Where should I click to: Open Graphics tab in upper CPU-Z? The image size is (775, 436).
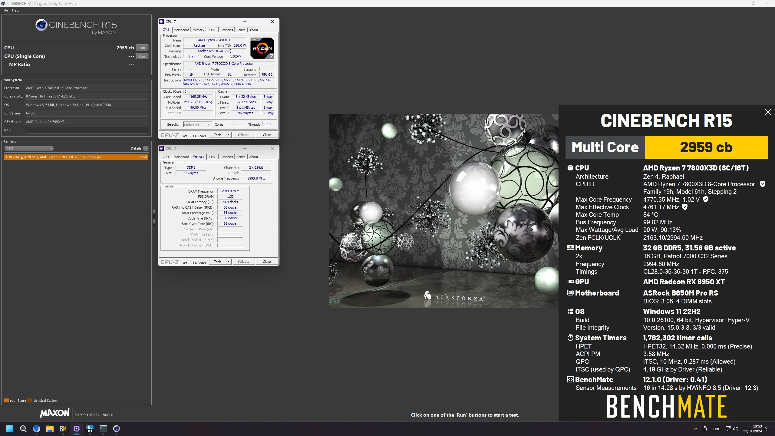point(226,30)
